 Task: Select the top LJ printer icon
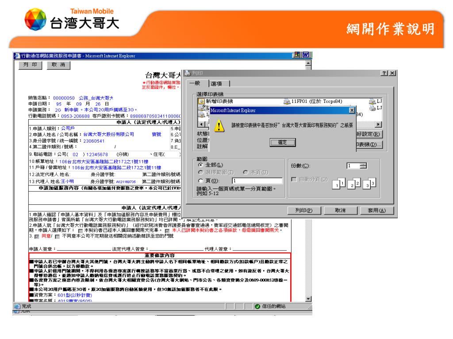point(372,101)
